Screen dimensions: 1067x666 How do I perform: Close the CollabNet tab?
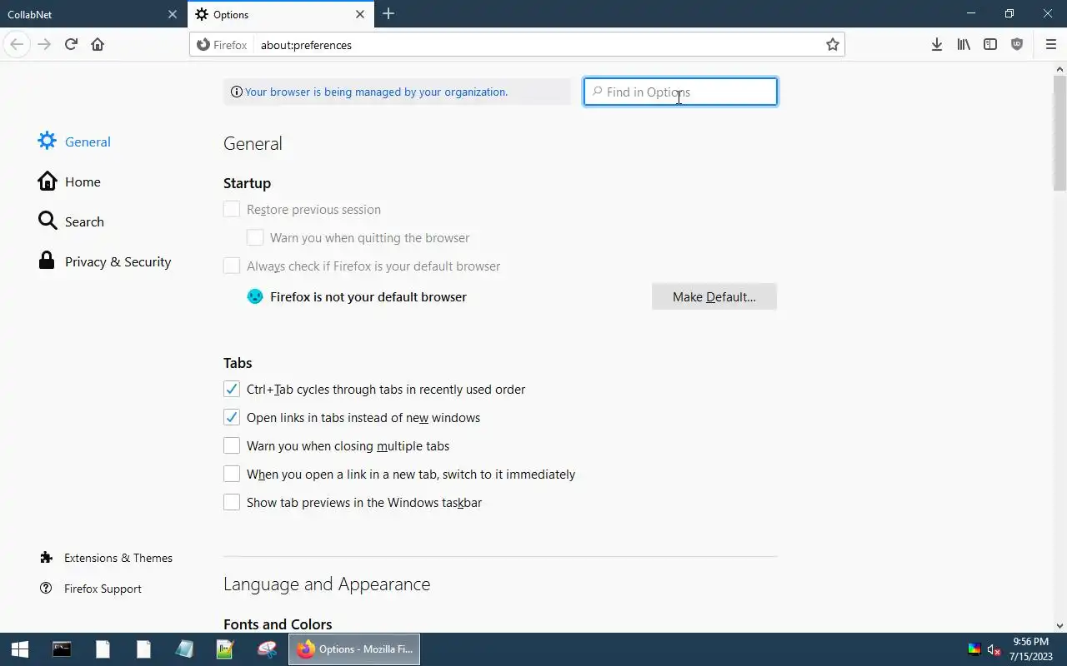(x=172, y=14)
